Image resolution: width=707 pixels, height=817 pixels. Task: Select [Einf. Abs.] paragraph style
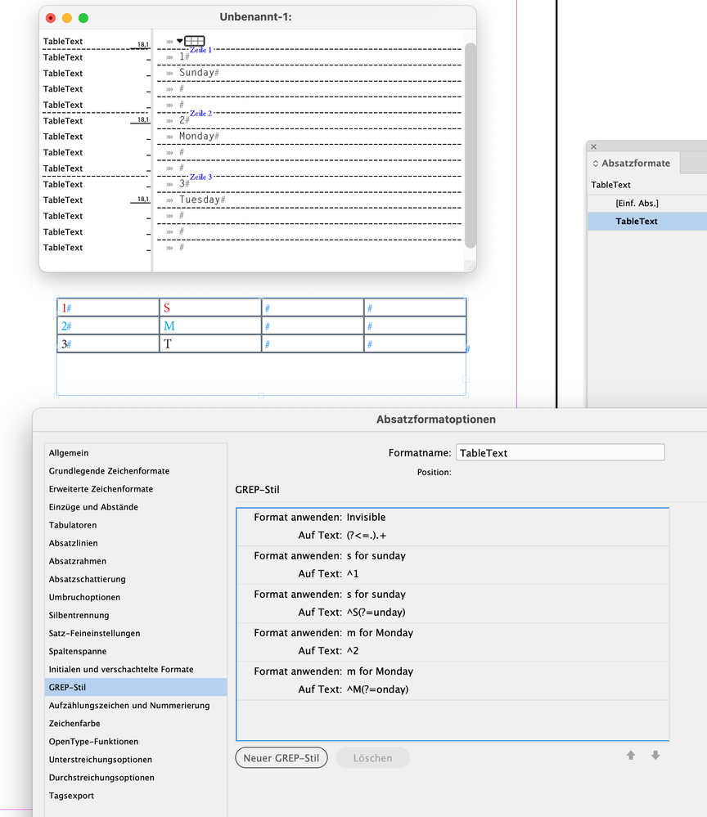coord(647,203)
